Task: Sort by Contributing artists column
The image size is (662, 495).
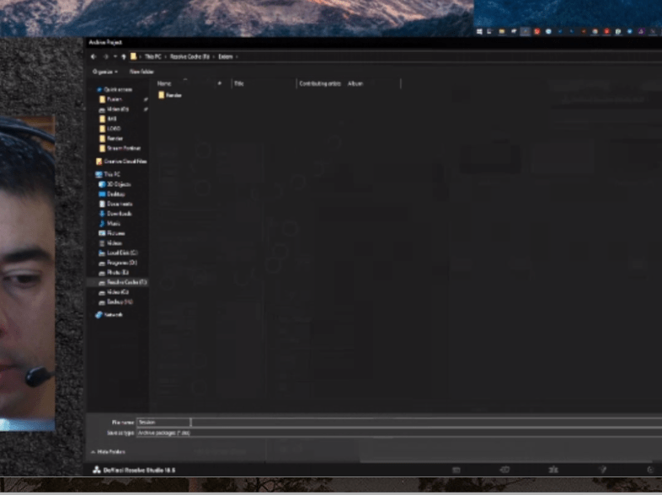Action: click(320, 83)
